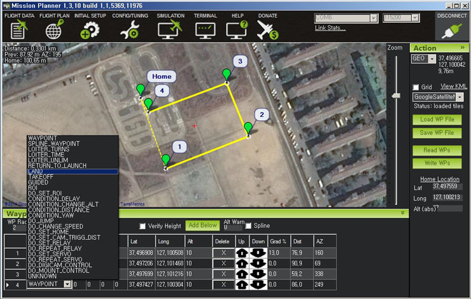Choose DO_JUMP from the command list
471x299 pixels.
click(73, 221)
